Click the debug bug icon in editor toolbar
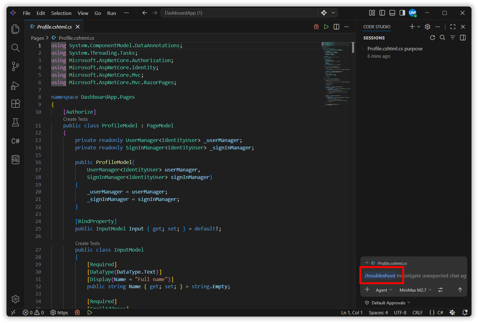This screenshot has width=478, height=323. pyautogui.click(x=316, y=27)
